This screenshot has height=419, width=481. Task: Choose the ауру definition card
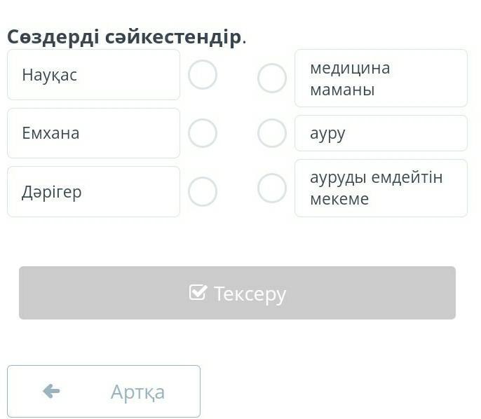(381, 133)
